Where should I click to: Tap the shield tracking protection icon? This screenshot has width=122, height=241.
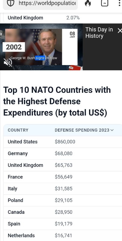click(x=10, y=3)
